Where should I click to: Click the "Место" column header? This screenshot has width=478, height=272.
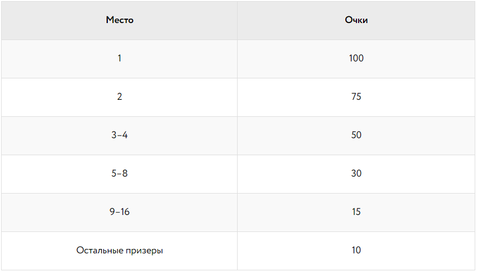click(x=119, y=20)
